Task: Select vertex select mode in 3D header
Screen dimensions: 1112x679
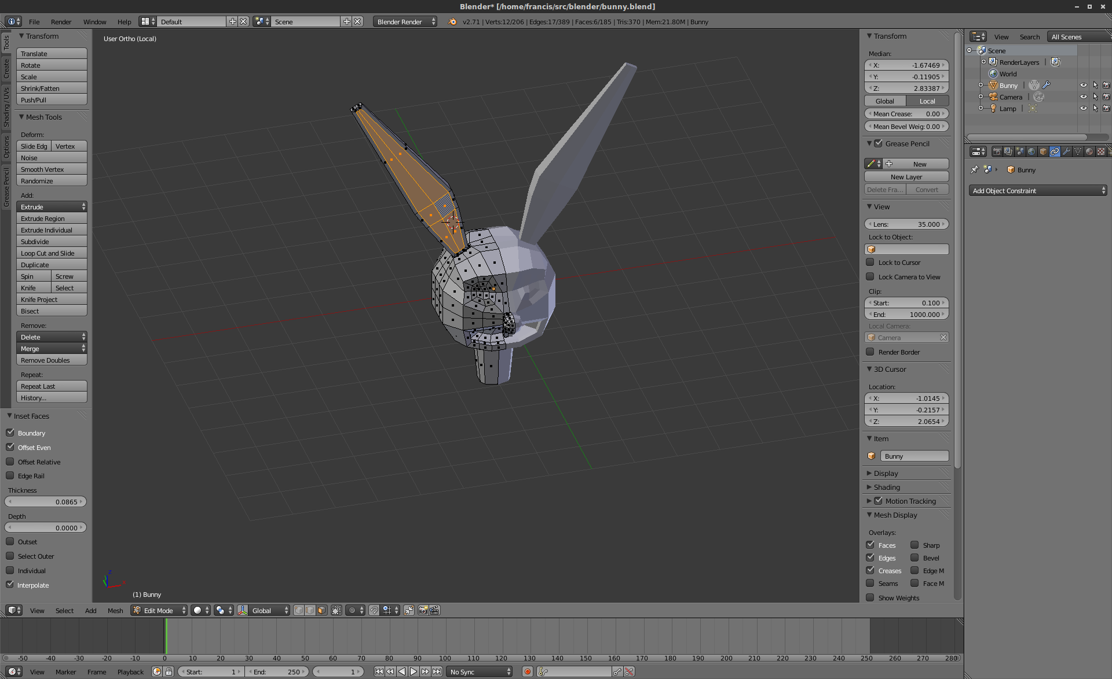Action: click(x=299, y=610)
